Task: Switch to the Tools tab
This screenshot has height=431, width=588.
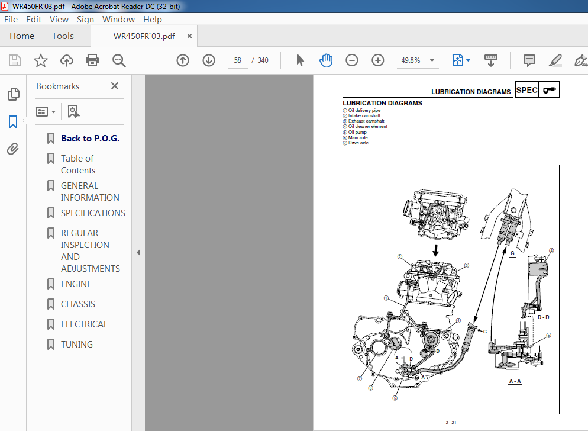Action: point(63,36)
